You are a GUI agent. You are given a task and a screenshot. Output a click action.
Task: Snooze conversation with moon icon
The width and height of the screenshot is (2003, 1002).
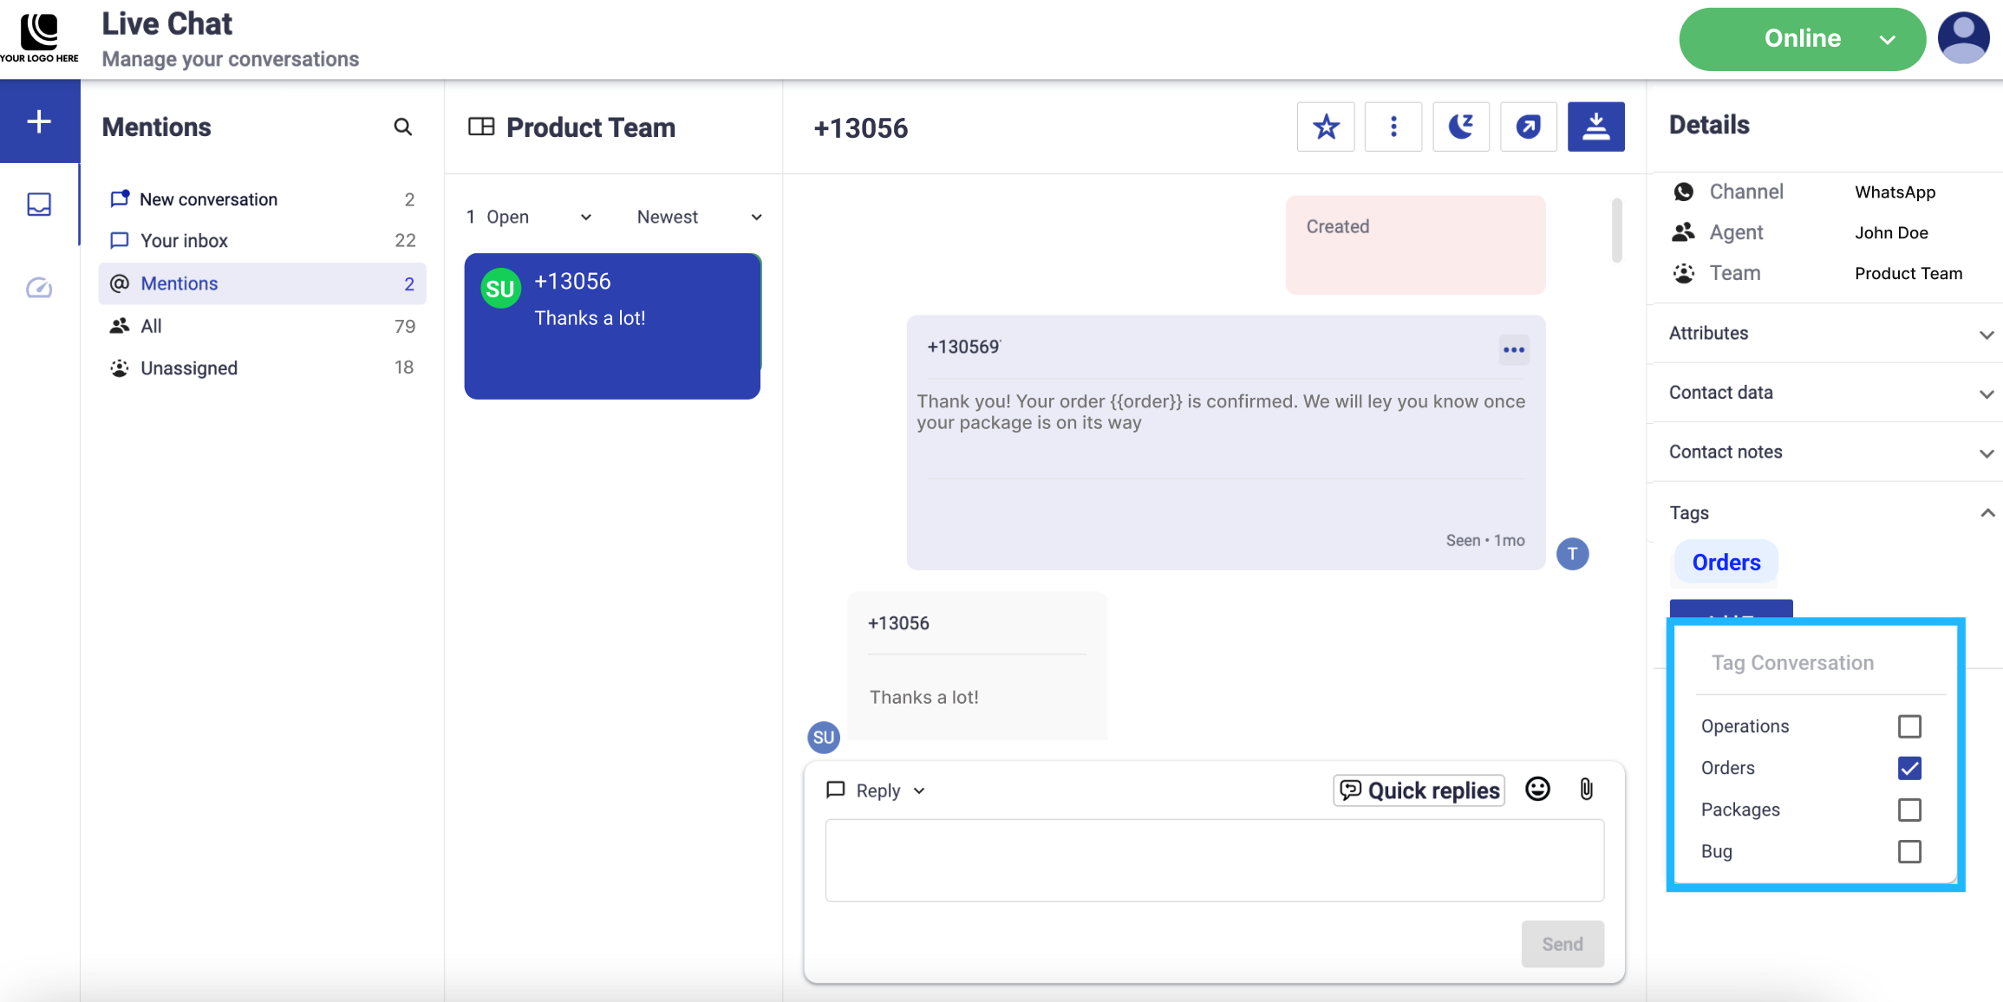(1460, 127)
